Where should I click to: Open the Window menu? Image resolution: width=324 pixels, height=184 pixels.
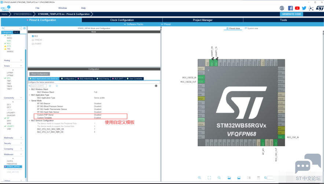pyautogui.click(x=62, y=8)
